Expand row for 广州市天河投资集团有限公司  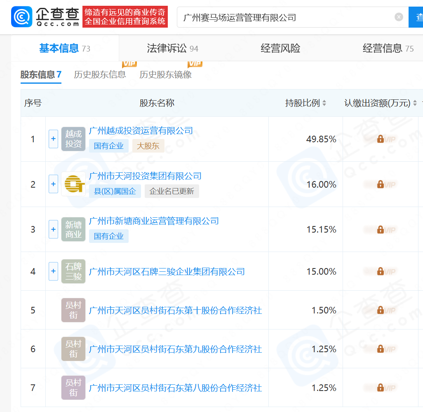coord(53,184)
